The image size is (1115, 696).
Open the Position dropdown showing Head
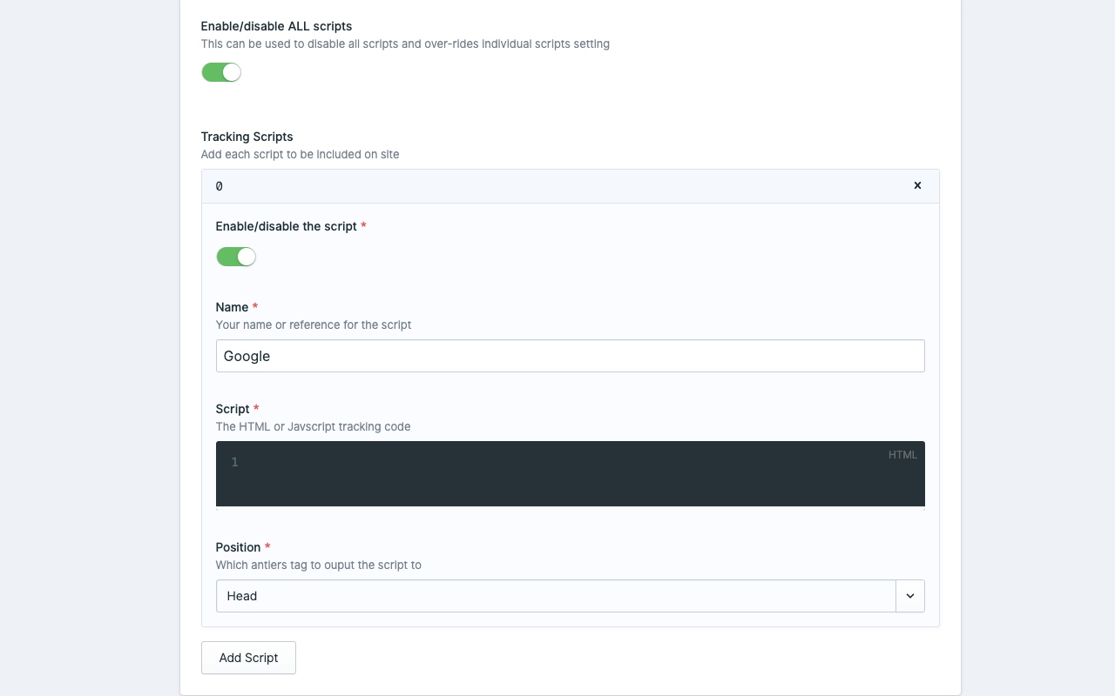[570, 596]
